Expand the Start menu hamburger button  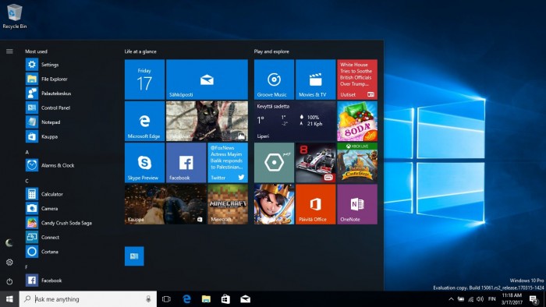pyautogui.click(x=9, y=51)
